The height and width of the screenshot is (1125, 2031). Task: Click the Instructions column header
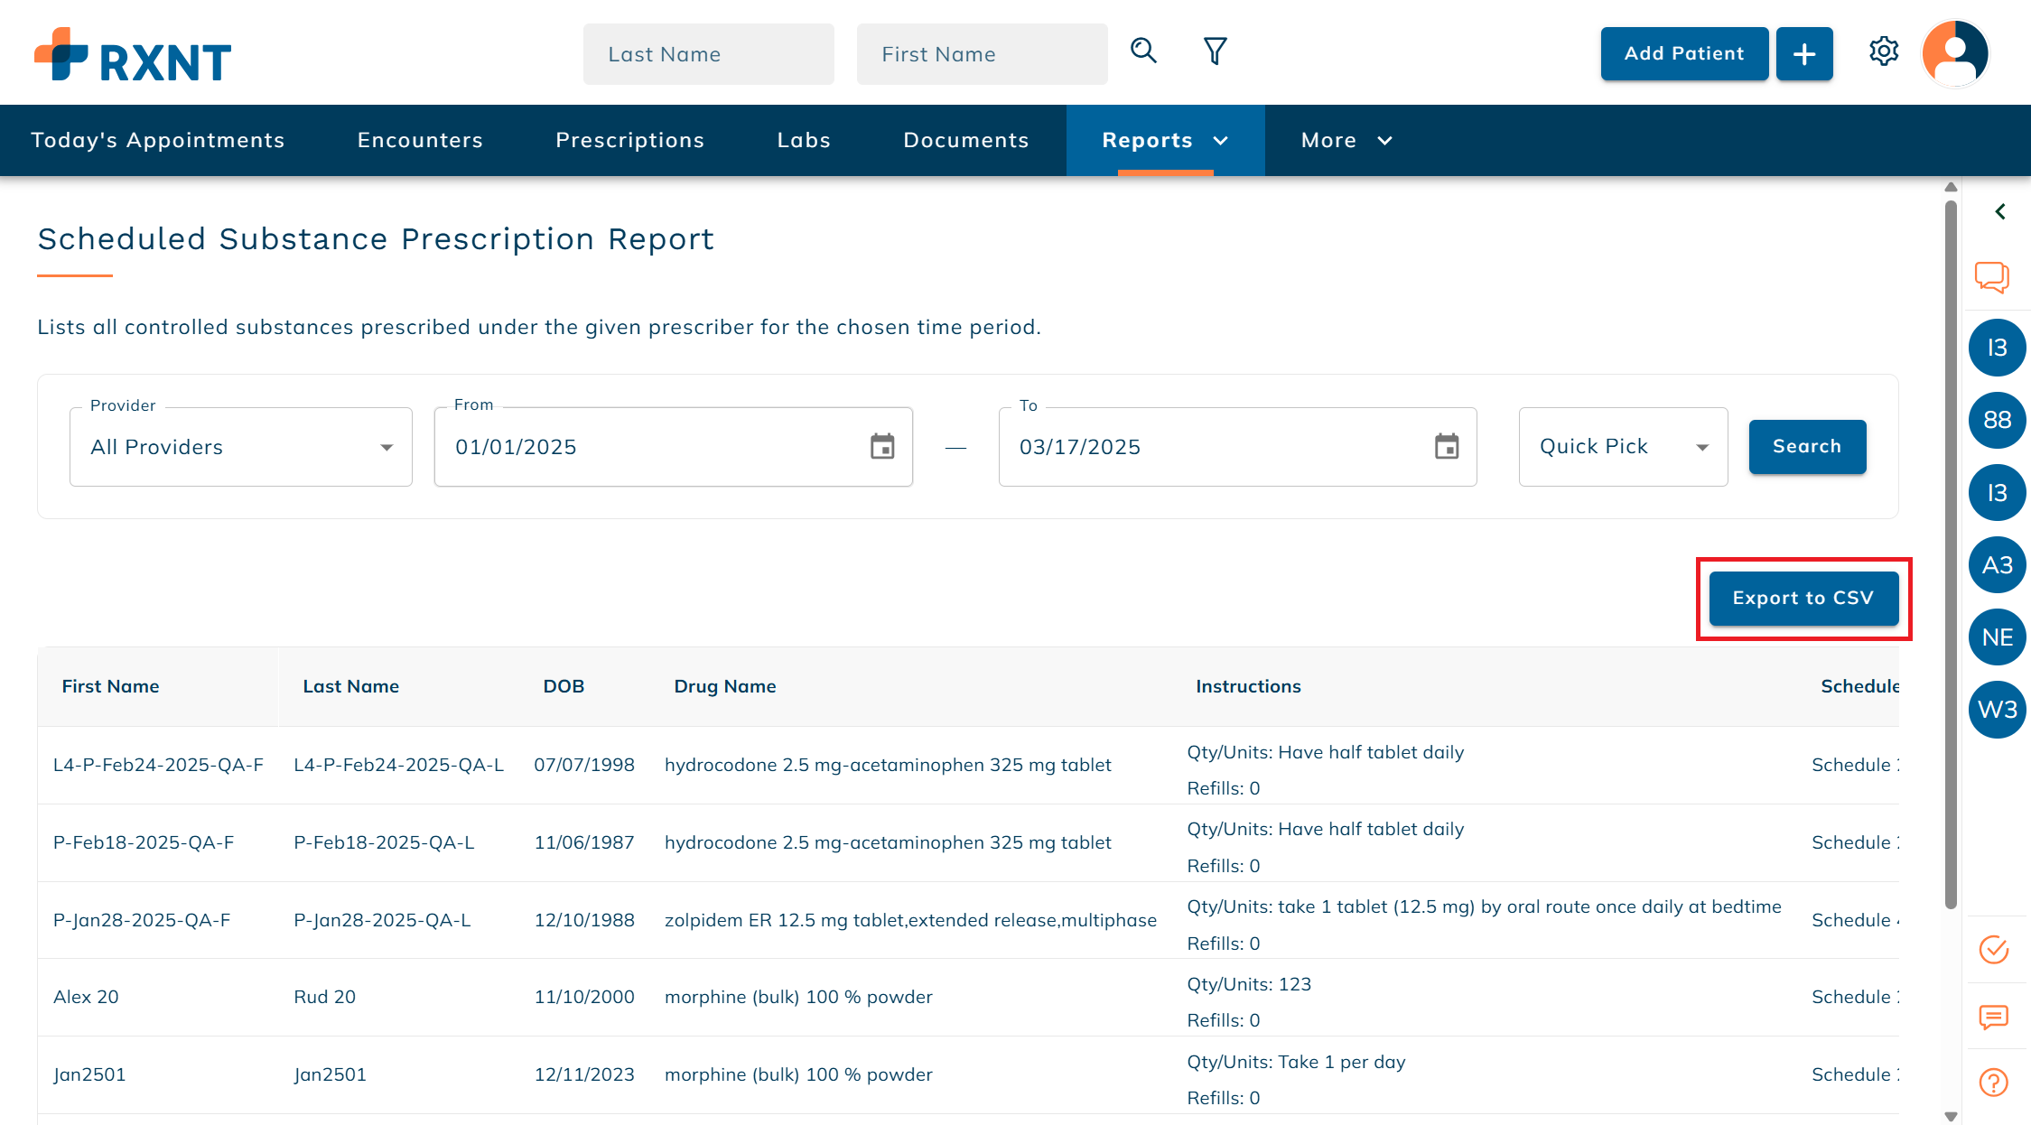point(1248,686)
